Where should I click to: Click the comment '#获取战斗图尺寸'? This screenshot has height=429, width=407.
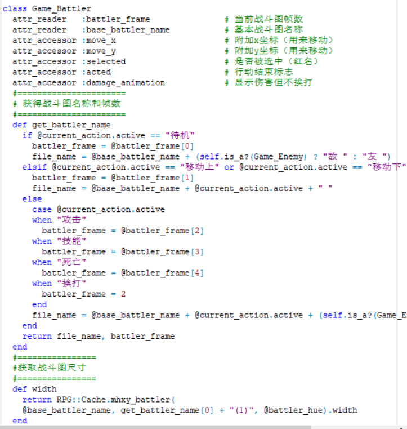(49, 368)
